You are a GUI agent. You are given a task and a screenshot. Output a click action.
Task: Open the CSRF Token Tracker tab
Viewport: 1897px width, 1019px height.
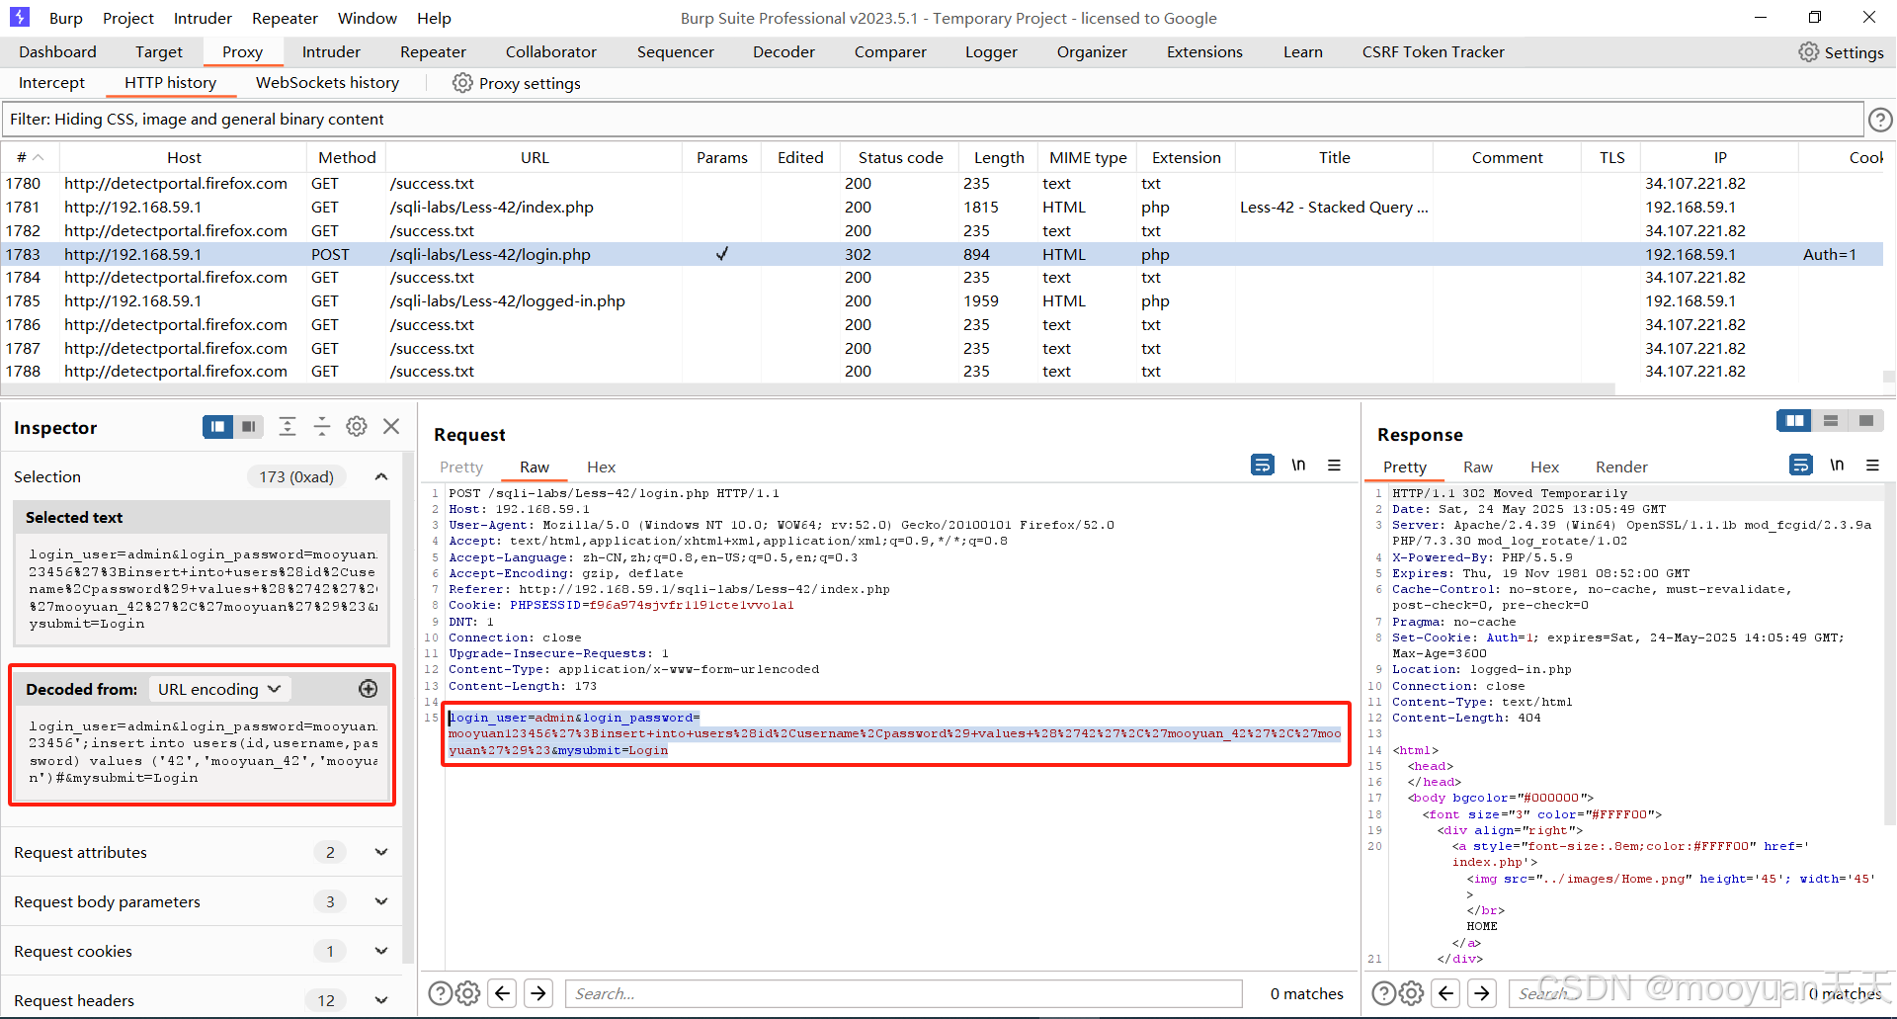pos(1433,52)
